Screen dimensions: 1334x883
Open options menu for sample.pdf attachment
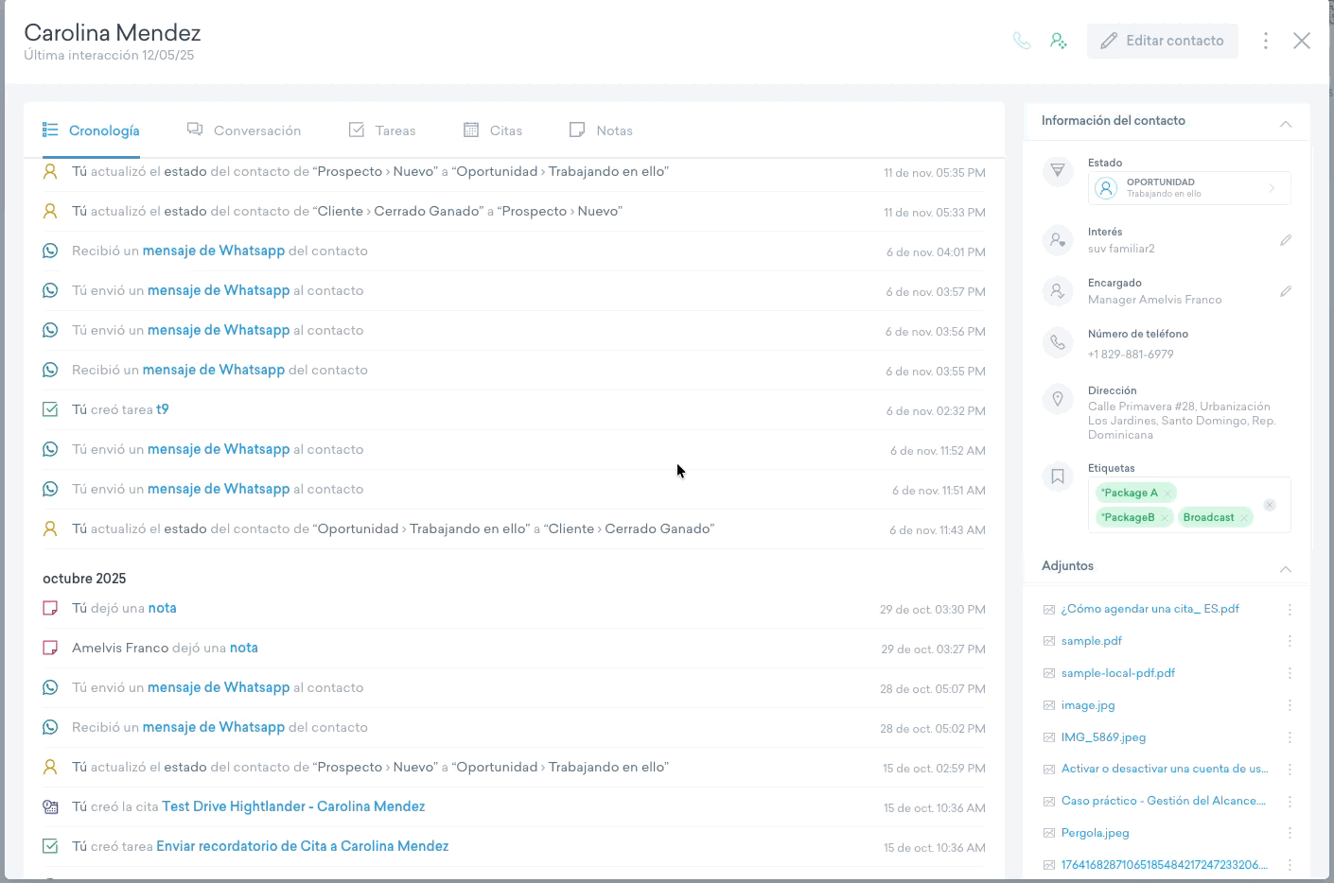(1289, 641)
